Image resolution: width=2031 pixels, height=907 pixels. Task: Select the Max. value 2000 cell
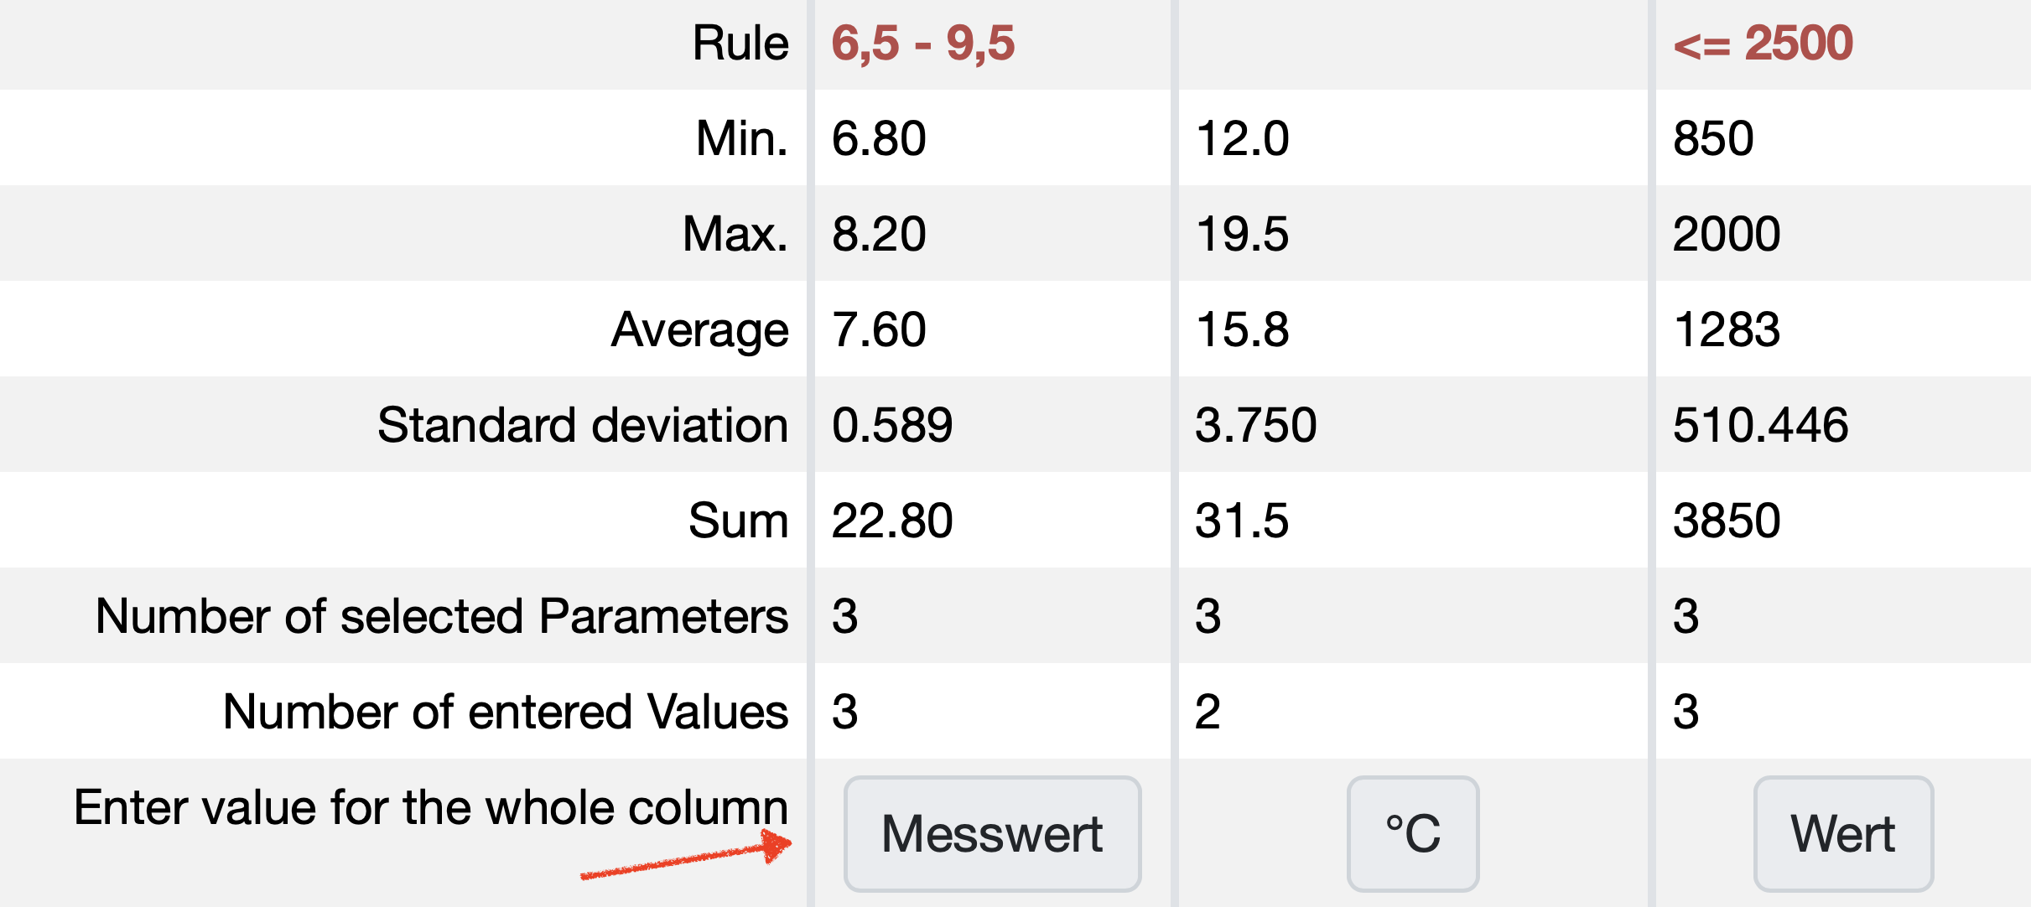pos(1726,234)
